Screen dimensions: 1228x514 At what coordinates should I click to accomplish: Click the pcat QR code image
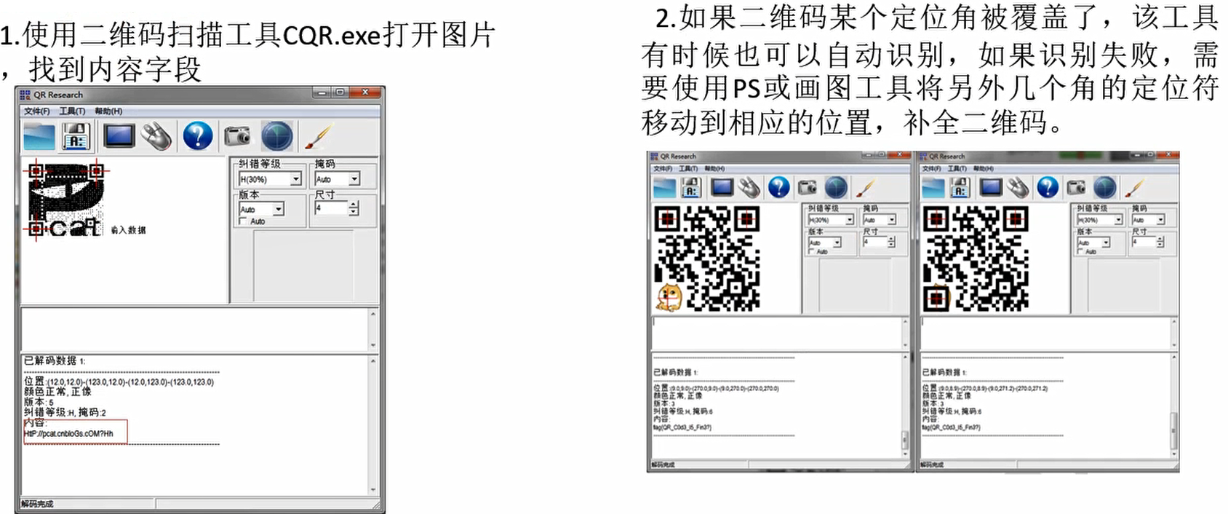(65, 200)
